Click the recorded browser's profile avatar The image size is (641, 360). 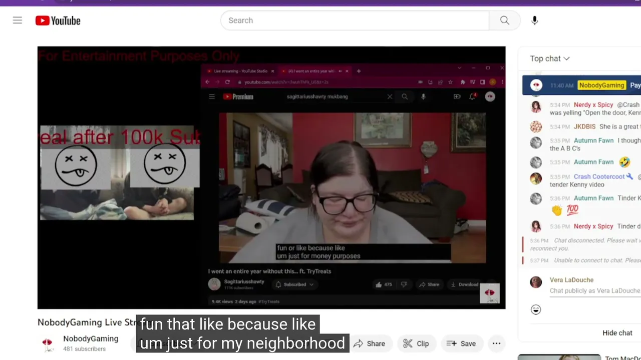[x=493, y=82]
